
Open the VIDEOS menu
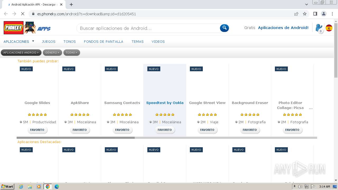pyautogui.click(x=158, y=41)
